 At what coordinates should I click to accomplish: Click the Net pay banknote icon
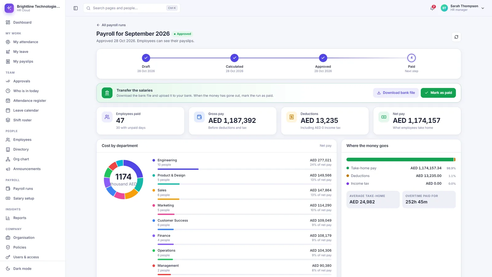click(384, 117)
